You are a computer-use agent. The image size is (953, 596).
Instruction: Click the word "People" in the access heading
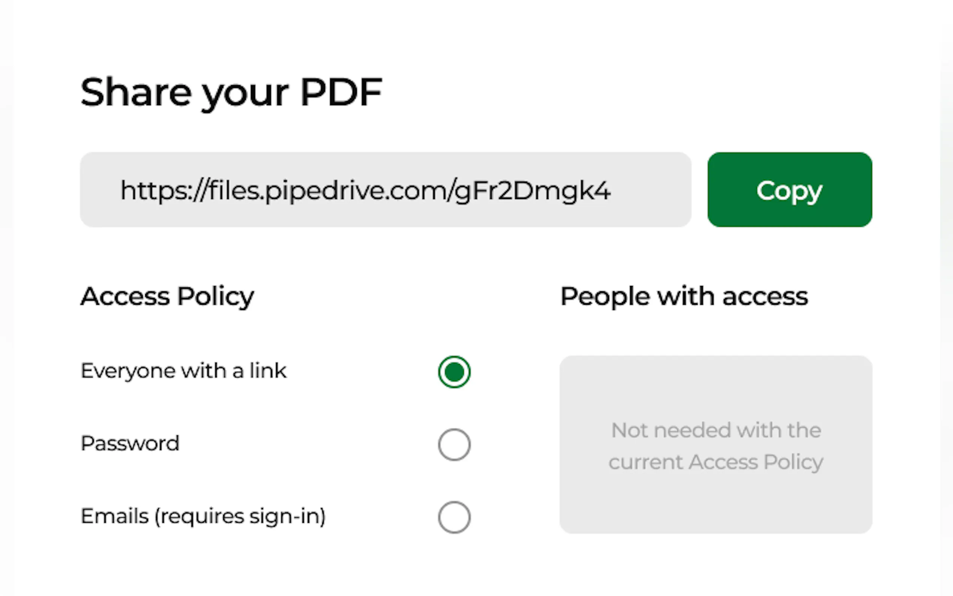[605, 296]
